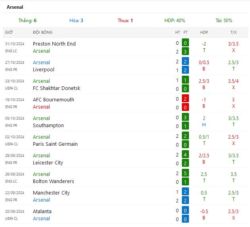Click the GIỜ column header
250x227 pixels.
9,32
